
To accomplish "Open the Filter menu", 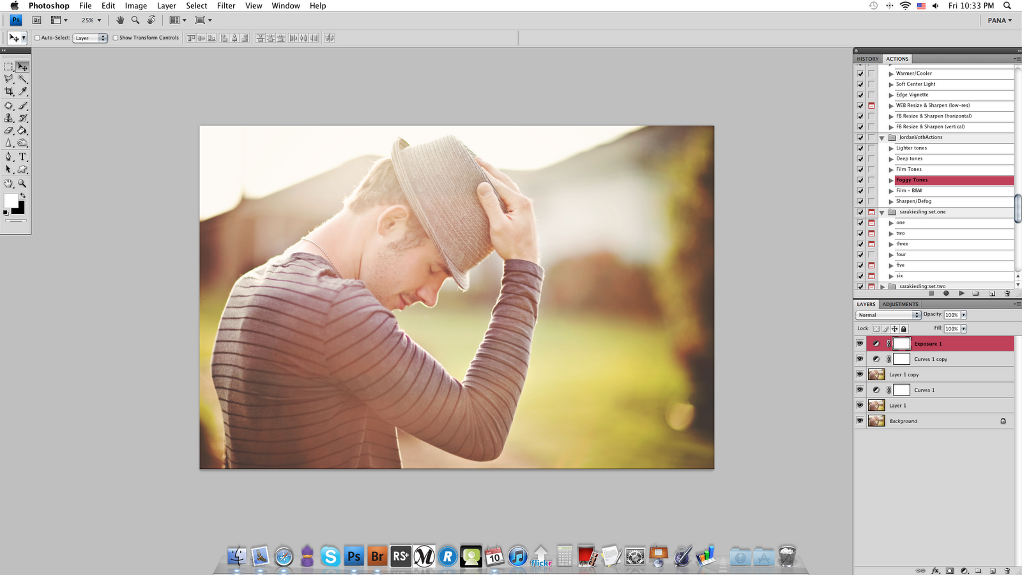I will coord(226,6).
